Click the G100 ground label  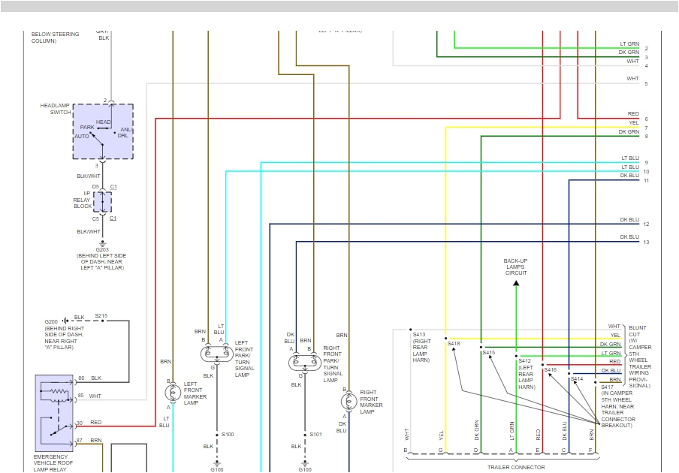click(217, 468)
